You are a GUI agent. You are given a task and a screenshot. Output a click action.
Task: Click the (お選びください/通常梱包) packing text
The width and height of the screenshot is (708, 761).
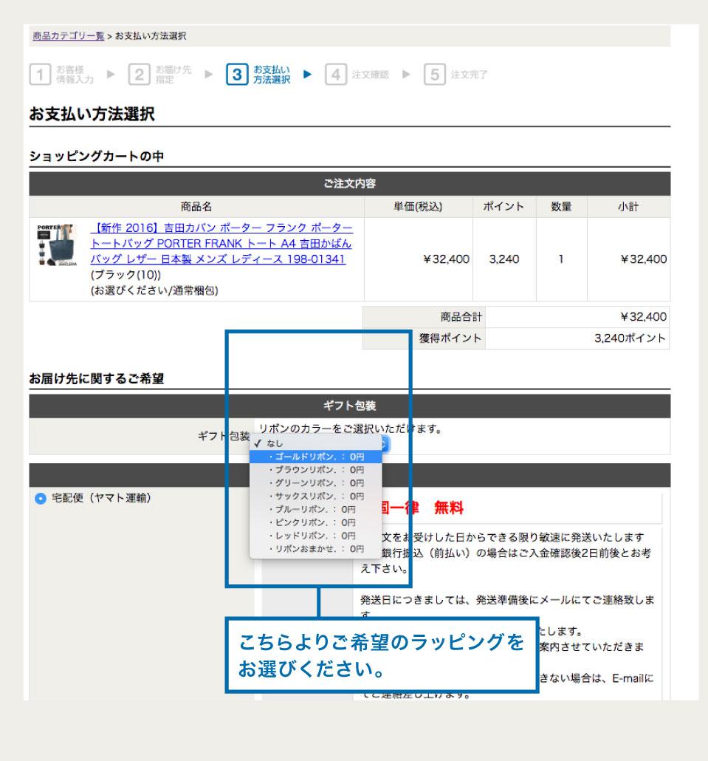154,290
